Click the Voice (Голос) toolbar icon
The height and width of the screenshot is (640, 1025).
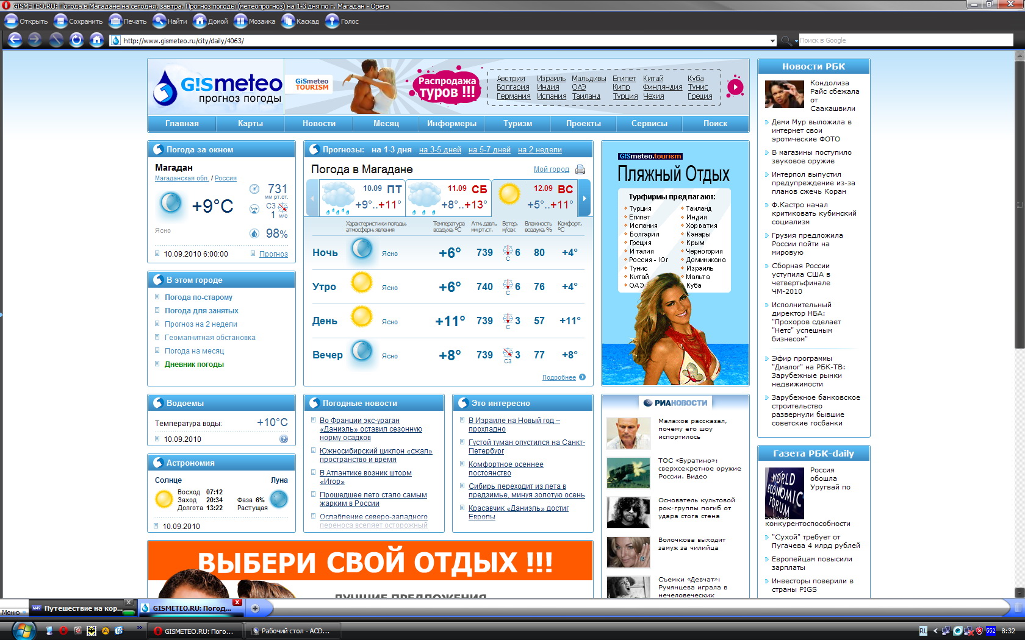(332, 21)
